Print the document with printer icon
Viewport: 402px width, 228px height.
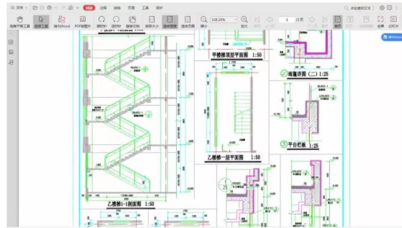(49, 8)
